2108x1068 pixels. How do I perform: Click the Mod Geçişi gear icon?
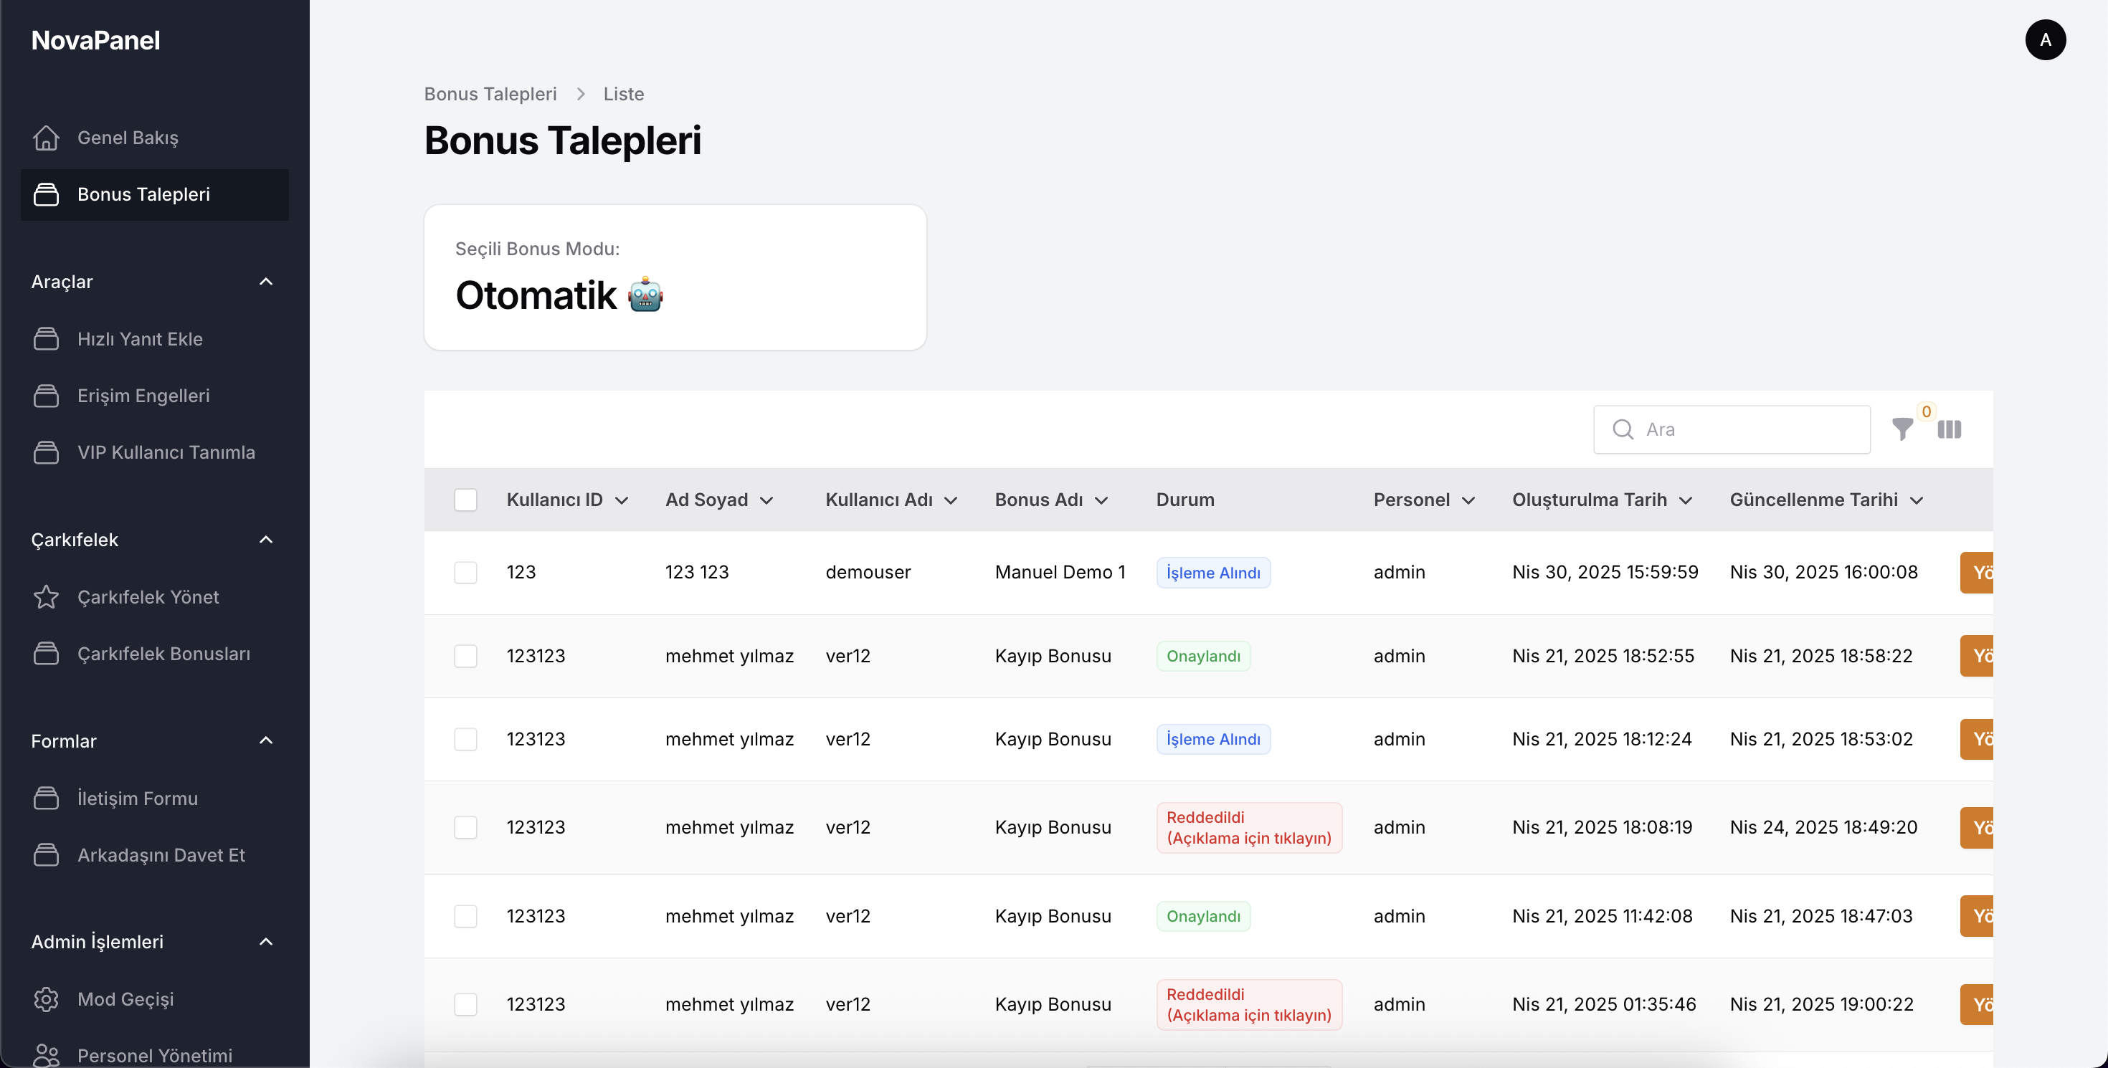point(46,999)
